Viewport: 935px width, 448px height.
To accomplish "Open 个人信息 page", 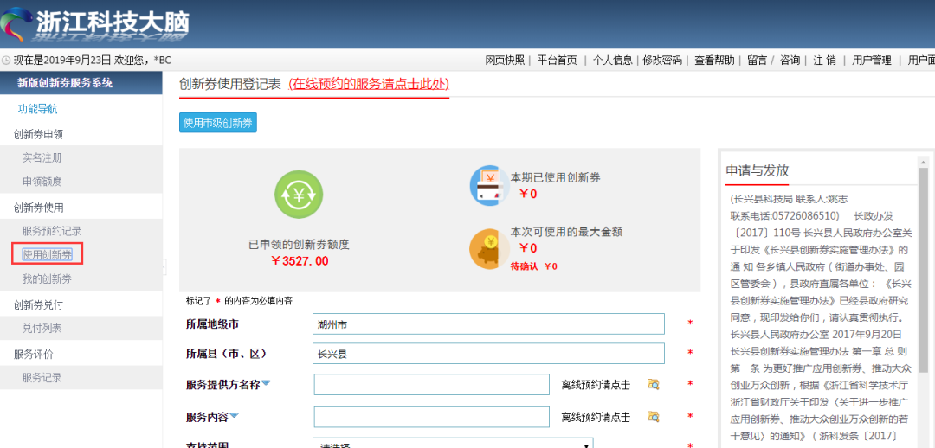I will 612,61.
